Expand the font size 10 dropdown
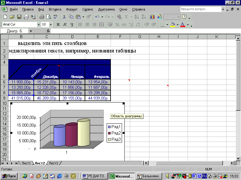 point(51,25)
